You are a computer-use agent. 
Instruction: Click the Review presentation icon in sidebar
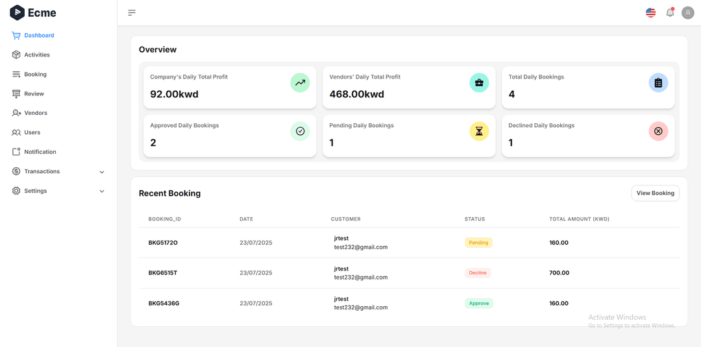(16, 94)
